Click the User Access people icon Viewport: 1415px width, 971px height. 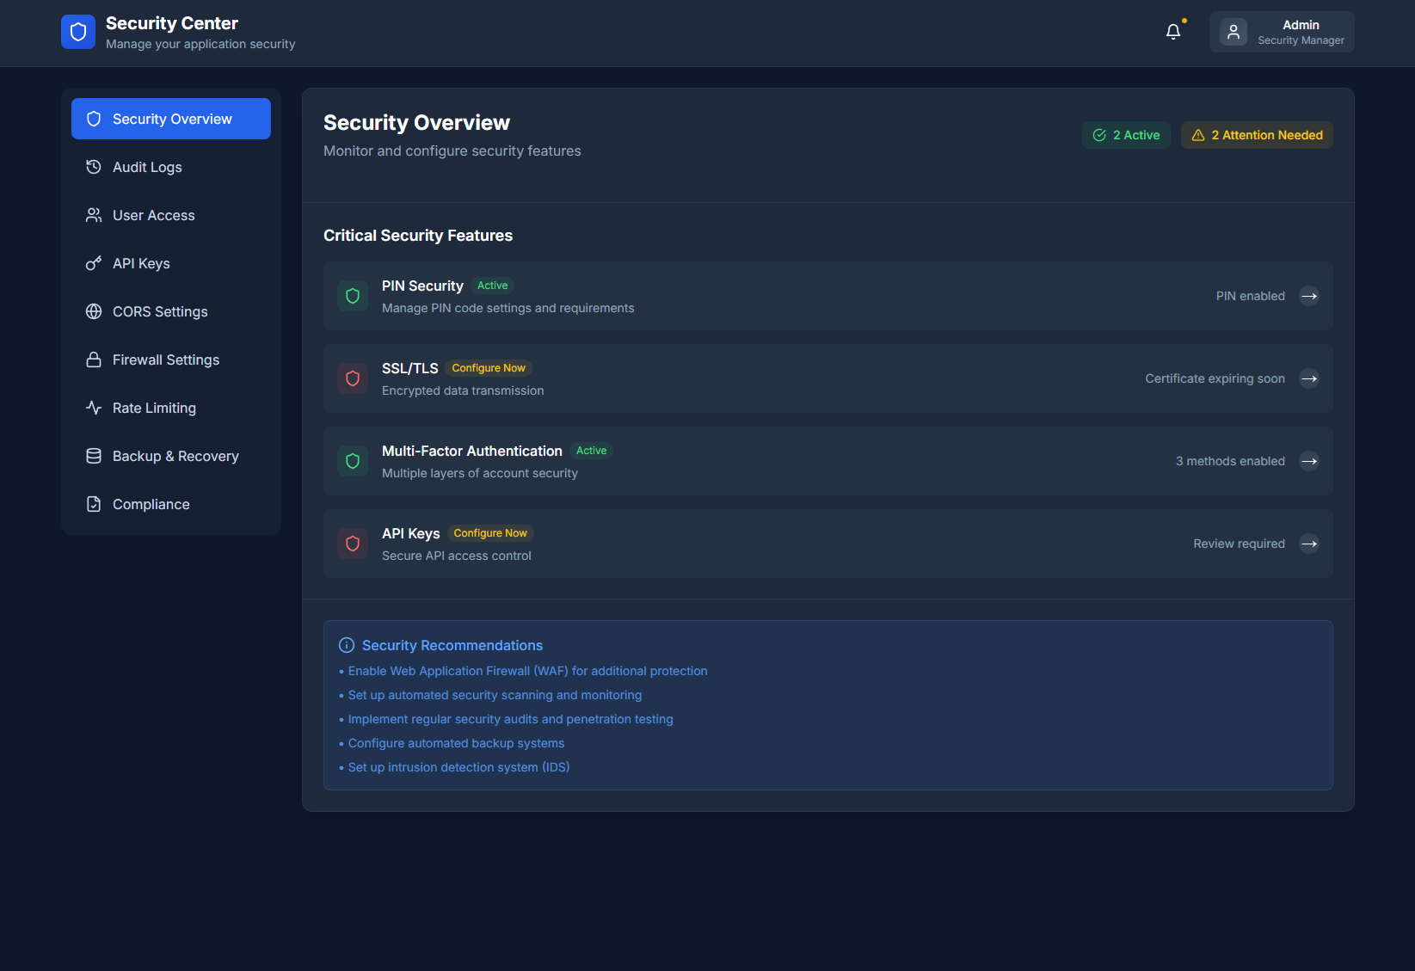(93, 215)
